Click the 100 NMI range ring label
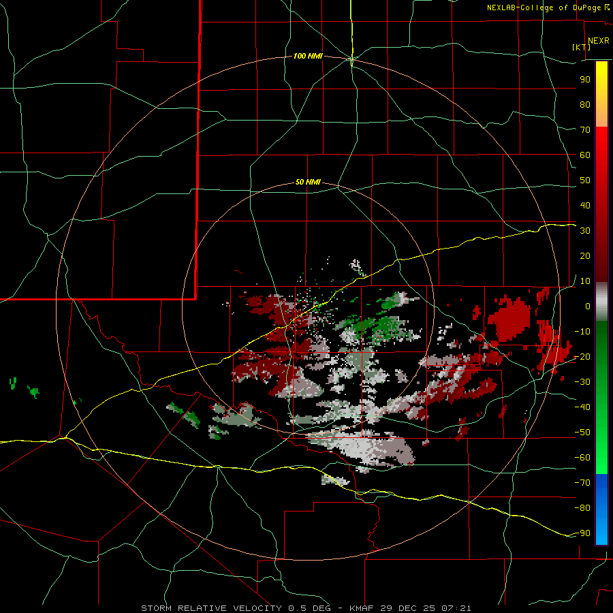613x613 pixels. (x=308, y=56)
